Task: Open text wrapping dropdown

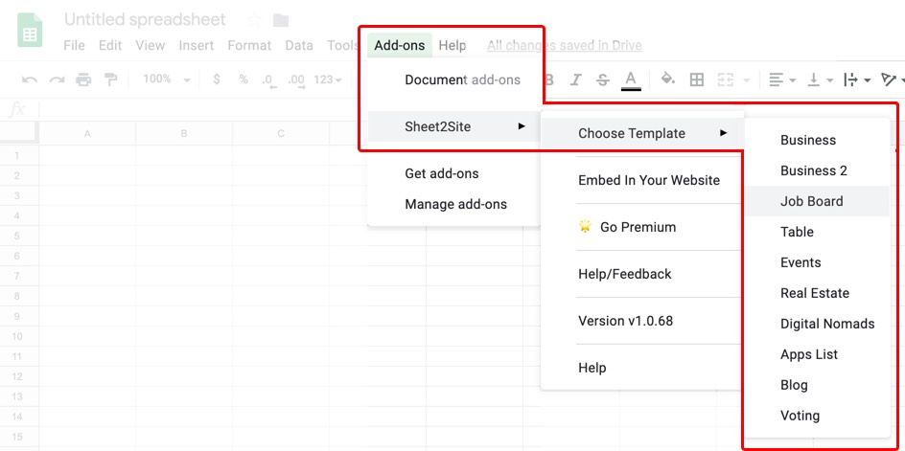Action: [x=857, y=79]
